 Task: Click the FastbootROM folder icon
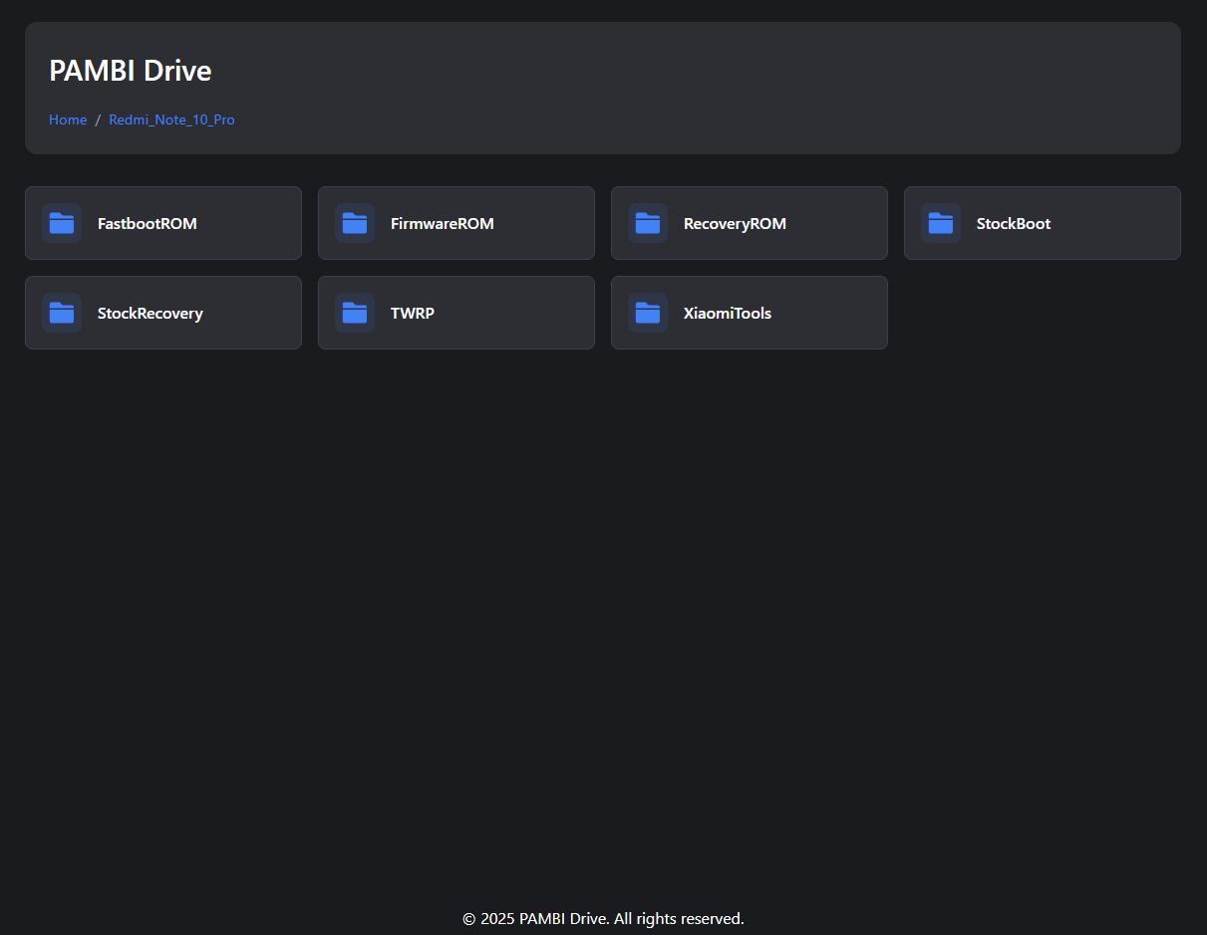point(61,223)
